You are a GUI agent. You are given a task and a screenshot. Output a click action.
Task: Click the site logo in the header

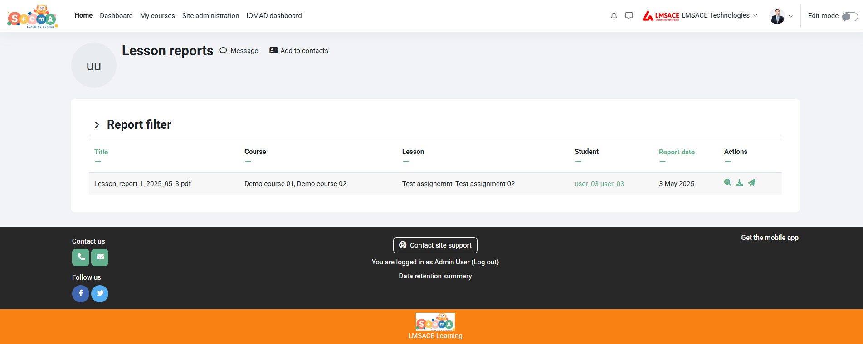click(x=32, y=16)
